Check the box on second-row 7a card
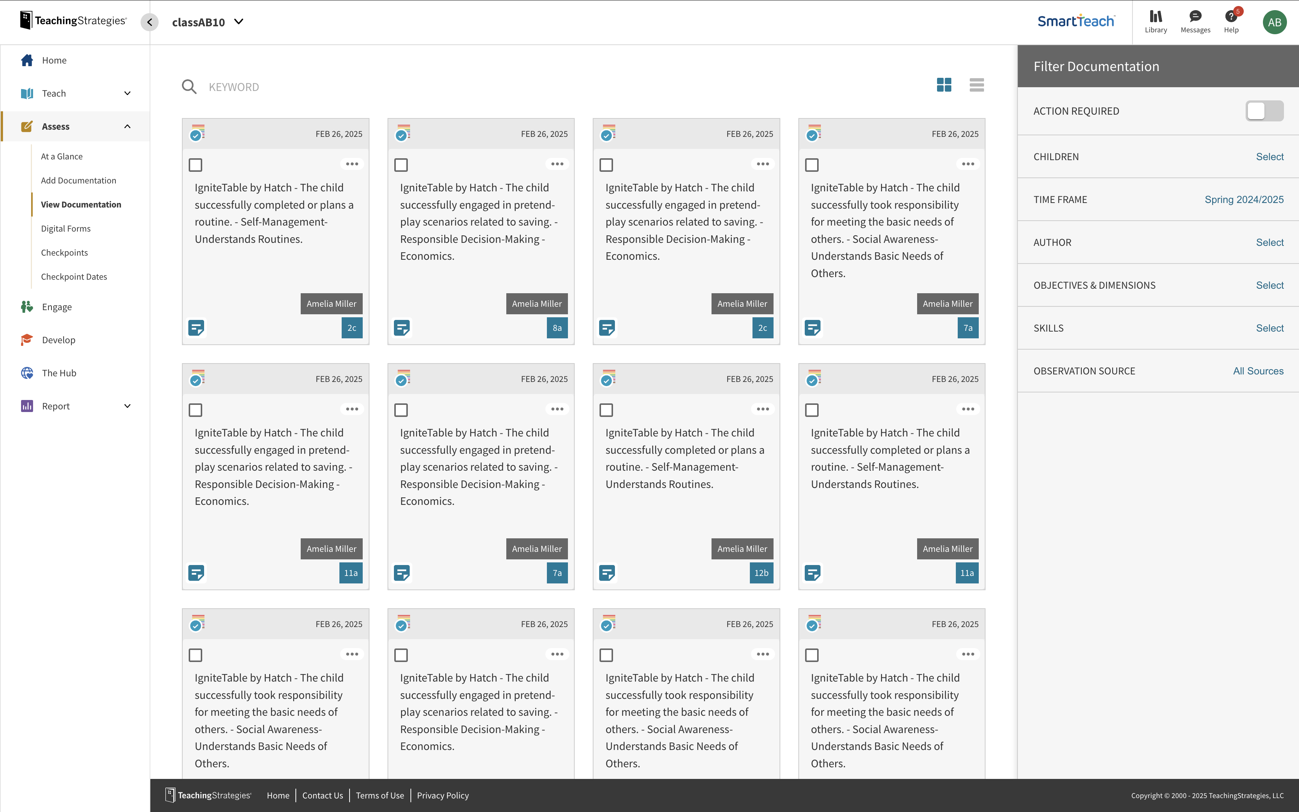Screen dimensions: 1299x812 pos(400,410)
